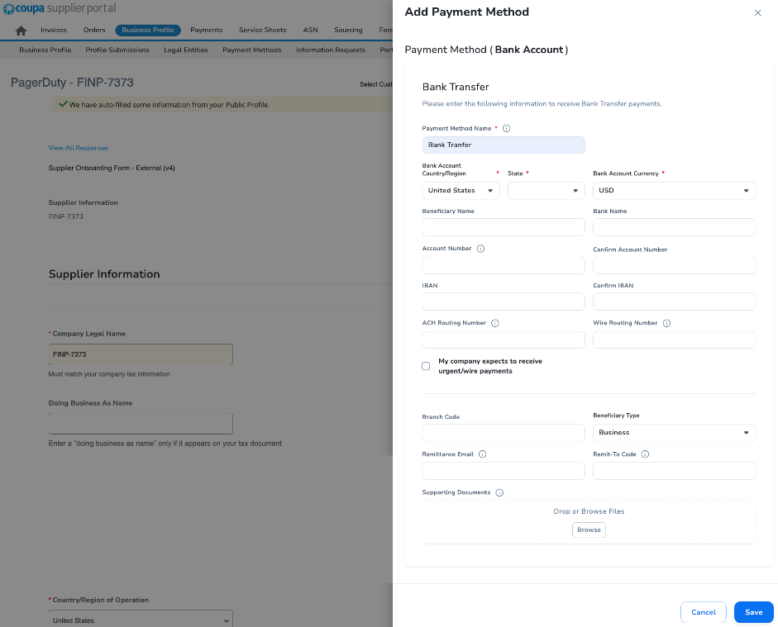This screenshot has height=627, width=778.
Task: Click the Remit-To Code info icon
Action: click(645, 454)
